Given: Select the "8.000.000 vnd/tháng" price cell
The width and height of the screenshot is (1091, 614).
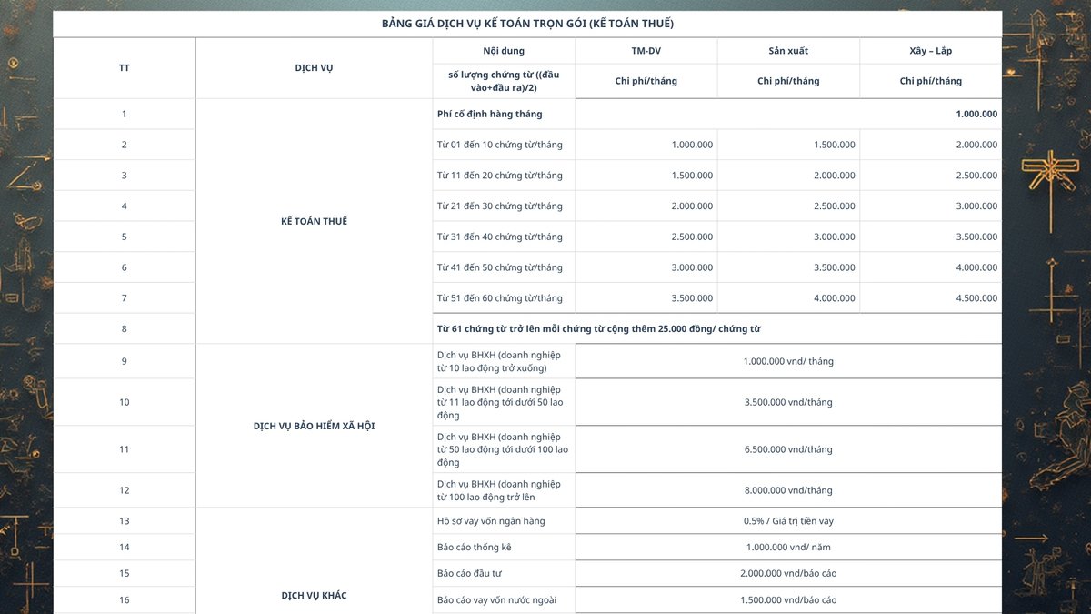Looking at the screenshot, I should pos(787,490).
